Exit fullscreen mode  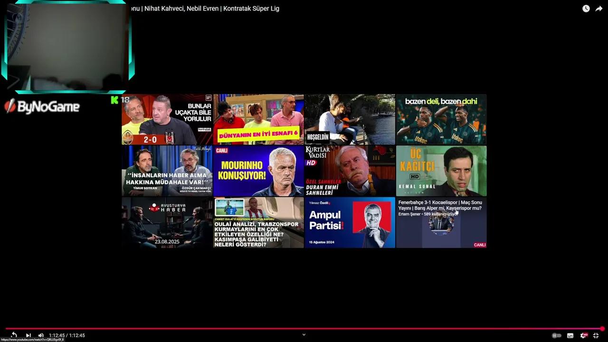(596, 335)
